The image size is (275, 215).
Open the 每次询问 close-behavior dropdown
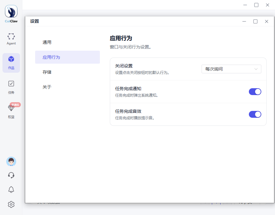[x=231, y=69]
